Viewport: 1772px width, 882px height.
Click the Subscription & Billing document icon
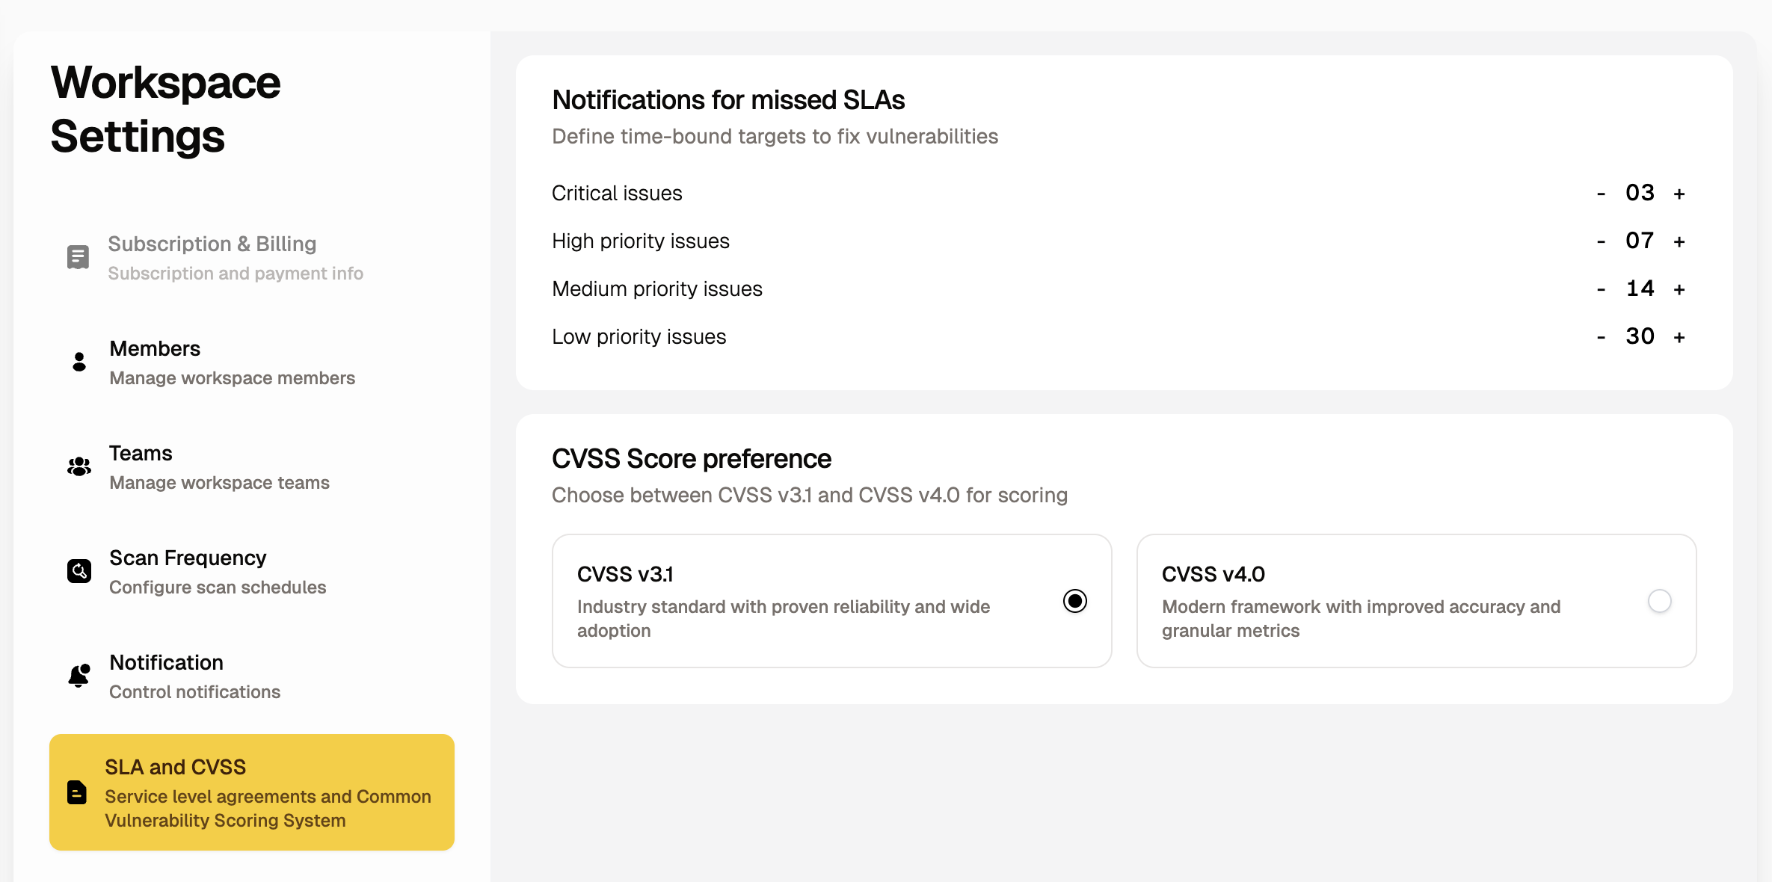[x=77, y=256]
